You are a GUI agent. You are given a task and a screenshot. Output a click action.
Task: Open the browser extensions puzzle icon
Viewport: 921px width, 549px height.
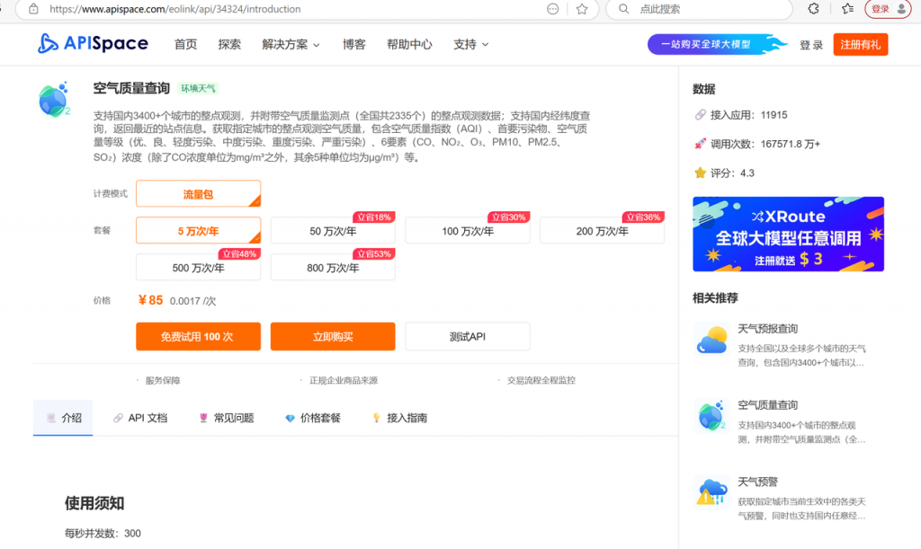click(813, 9)
